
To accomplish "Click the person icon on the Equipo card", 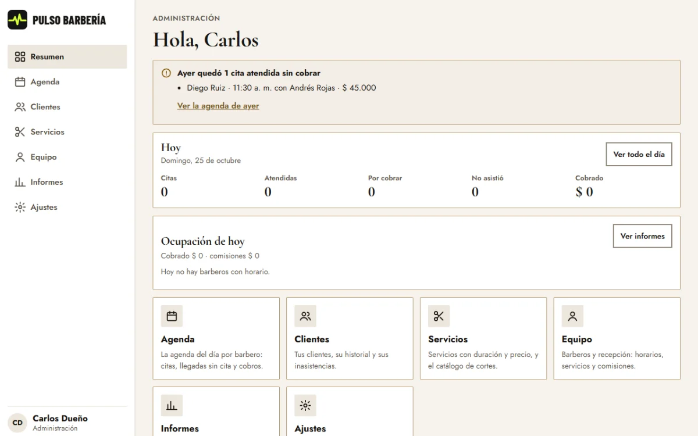I will pyautogui.click(x=572, y=316).
